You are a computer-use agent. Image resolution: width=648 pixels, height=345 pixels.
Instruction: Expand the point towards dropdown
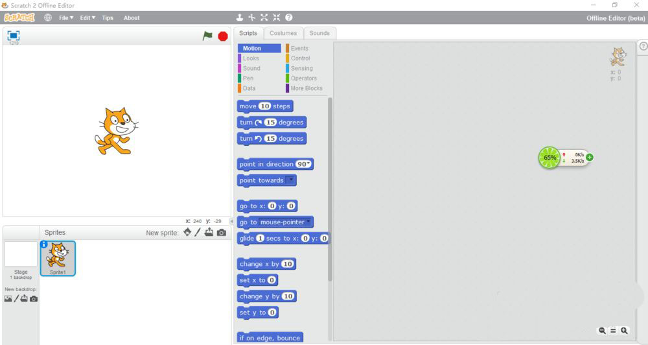click(x=290, y=180)
